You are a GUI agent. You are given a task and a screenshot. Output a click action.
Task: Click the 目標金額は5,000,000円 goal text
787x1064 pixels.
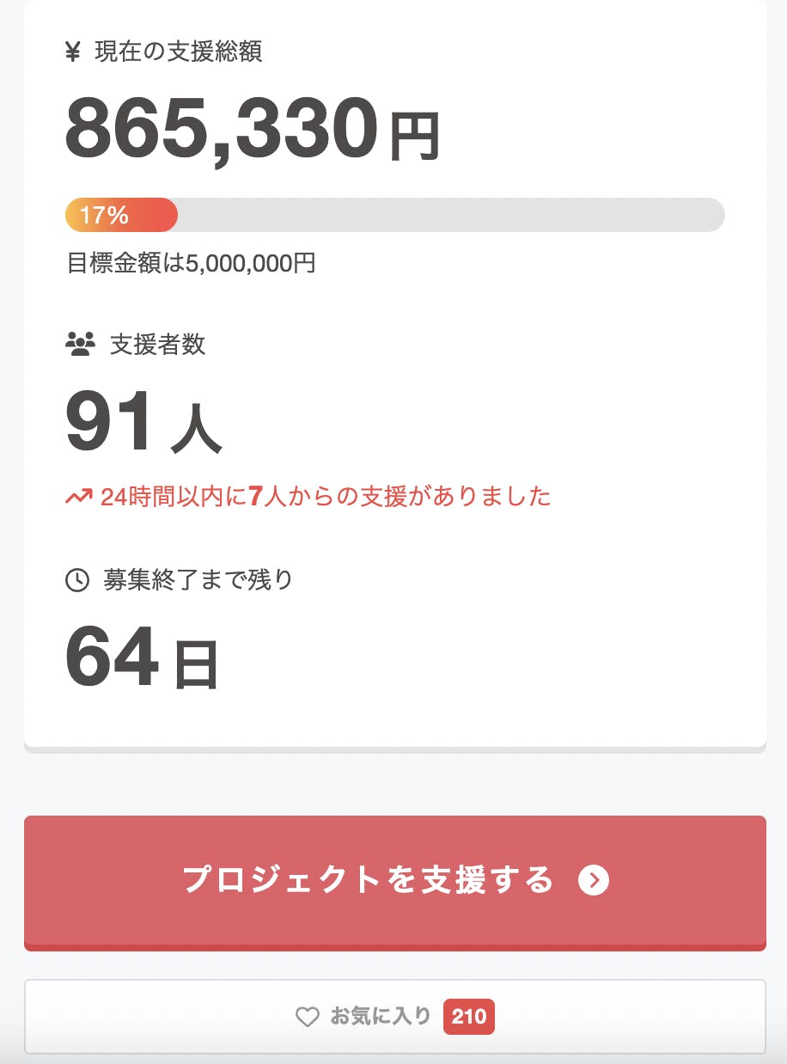tap(191, 263)
